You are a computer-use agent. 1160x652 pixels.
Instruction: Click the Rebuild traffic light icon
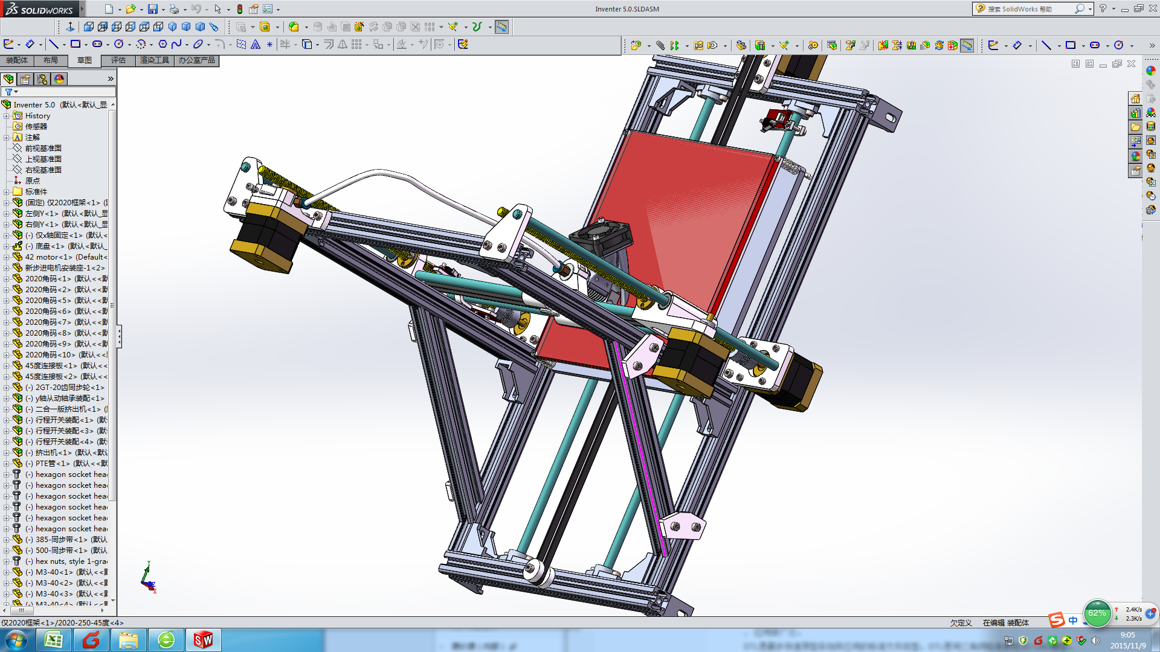(x=240, y=9)
